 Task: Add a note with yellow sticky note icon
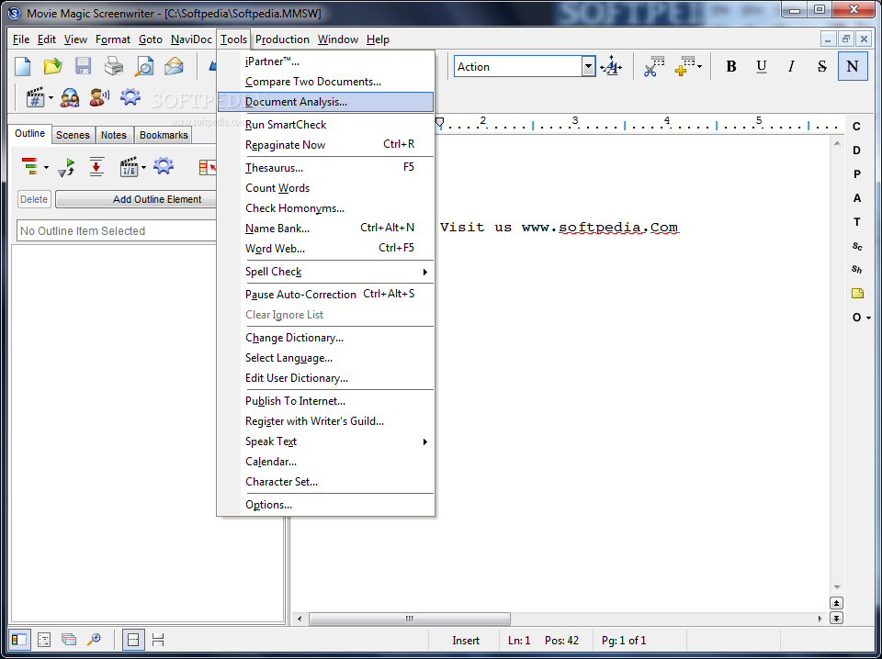click(x=857, y=294)
